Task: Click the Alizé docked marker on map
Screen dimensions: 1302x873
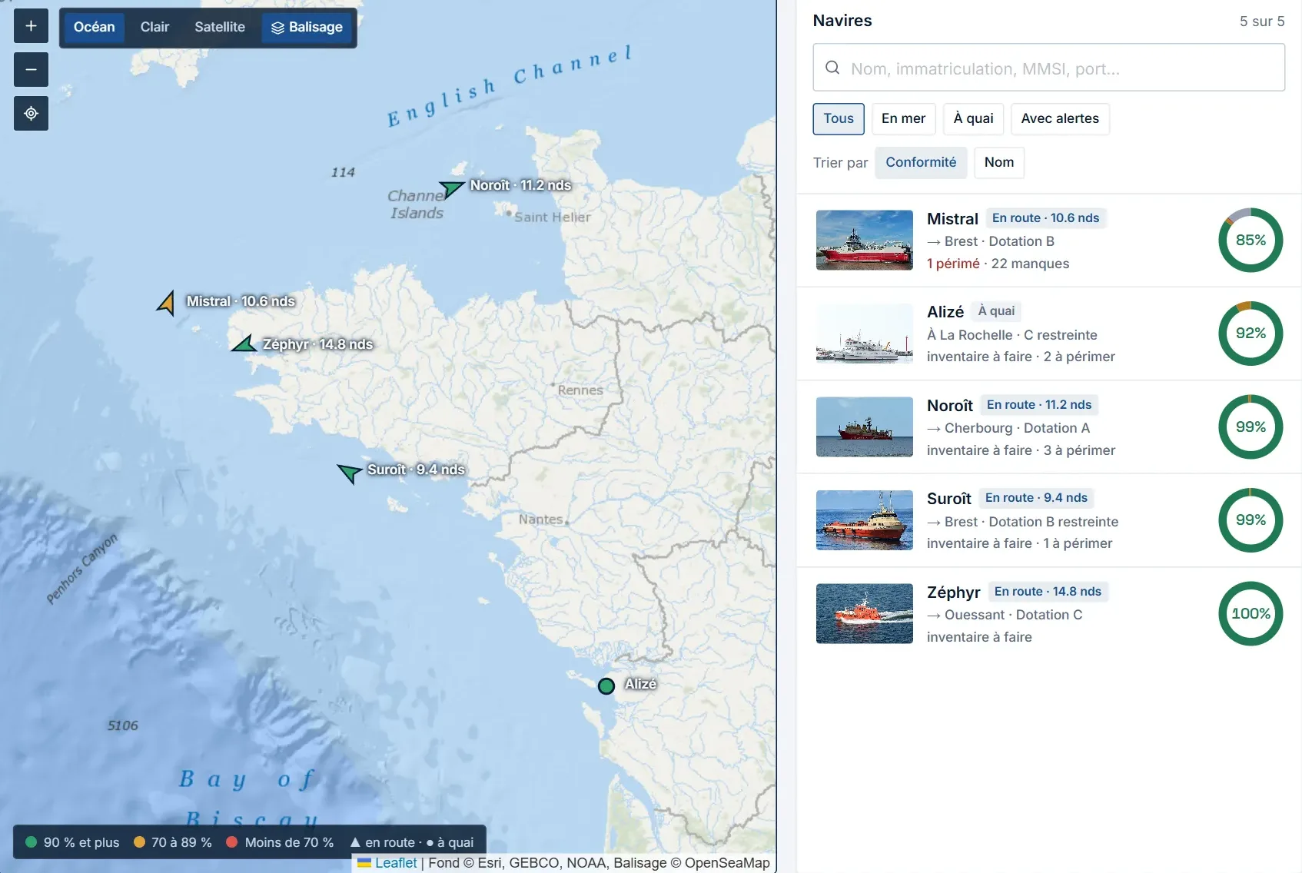Action: pyautogui.click(x=606, y=686)
